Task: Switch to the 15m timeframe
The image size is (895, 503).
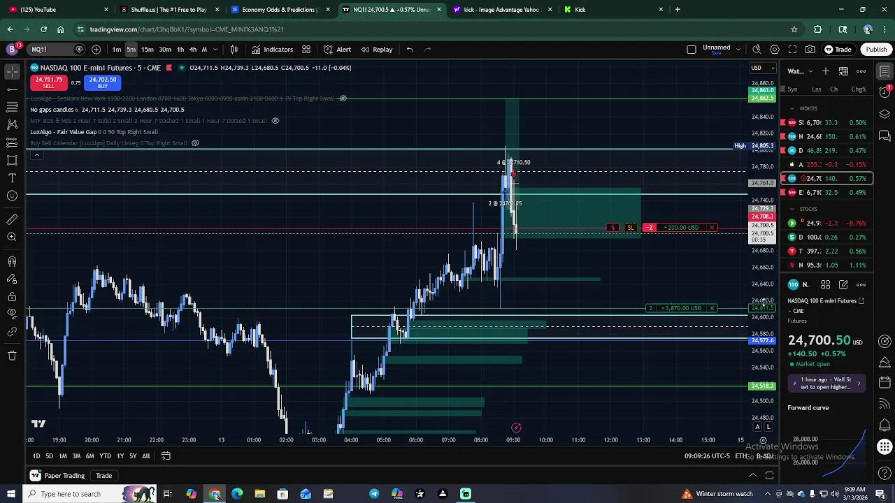Action: point(148,50)
